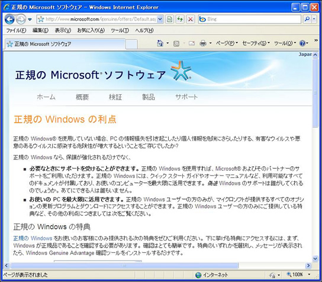Open the recent pages dropdown beside Forward
The height and width of the screenshot is (282, 322).
coord(30,20)
